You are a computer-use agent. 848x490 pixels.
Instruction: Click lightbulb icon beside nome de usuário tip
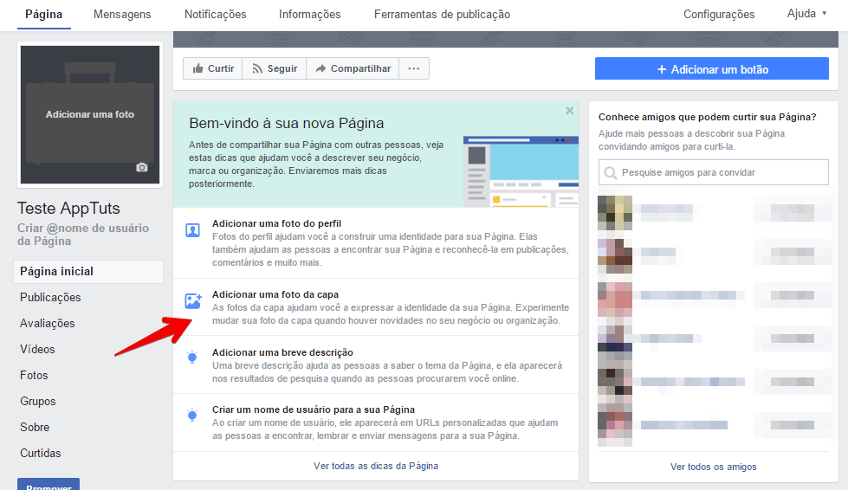(192, 415)
